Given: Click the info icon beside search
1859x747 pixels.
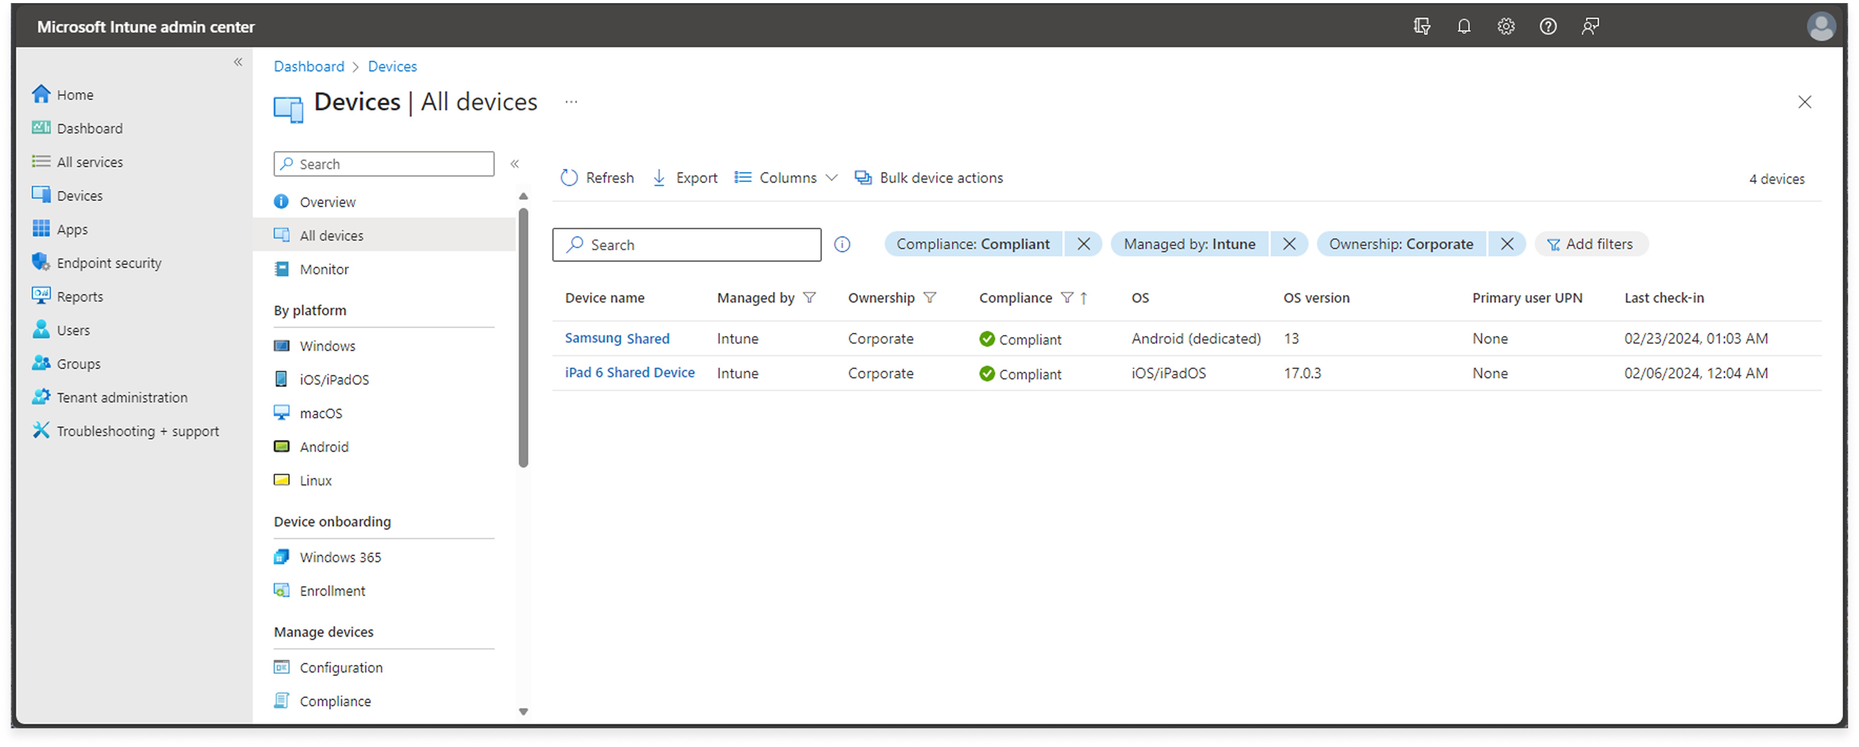Looking at the screenshot, I should tap(842, 244).
